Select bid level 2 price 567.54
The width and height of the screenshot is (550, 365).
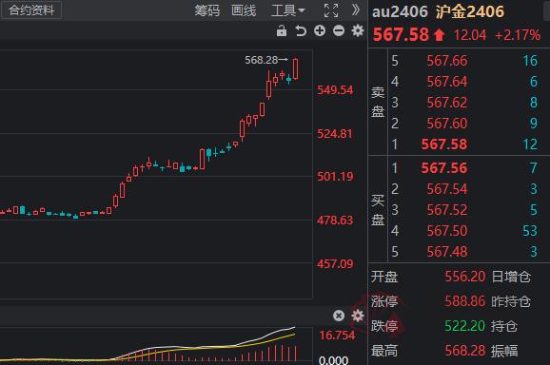click(447, 189)
